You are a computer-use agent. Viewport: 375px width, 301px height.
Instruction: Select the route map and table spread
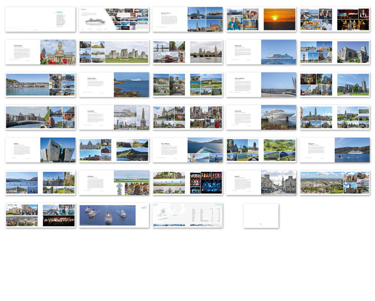click(x=187, y=215)
